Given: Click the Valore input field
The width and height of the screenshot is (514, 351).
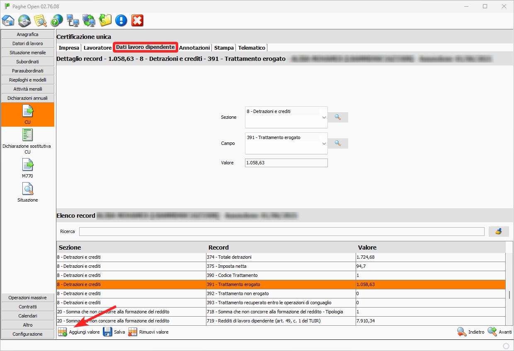Looking at the screenshot, I should (x=286, y=163).
